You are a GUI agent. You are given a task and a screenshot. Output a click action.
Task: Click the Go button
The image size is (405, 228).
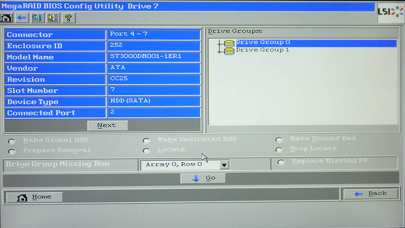(203, 178)
